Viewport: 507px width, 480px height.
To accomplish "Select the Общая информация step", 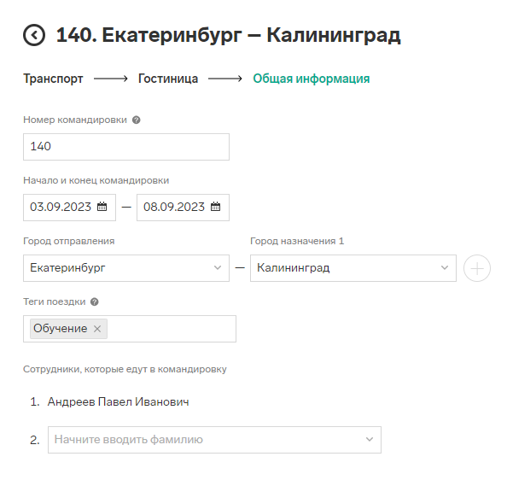I will (x=311, y=79).
